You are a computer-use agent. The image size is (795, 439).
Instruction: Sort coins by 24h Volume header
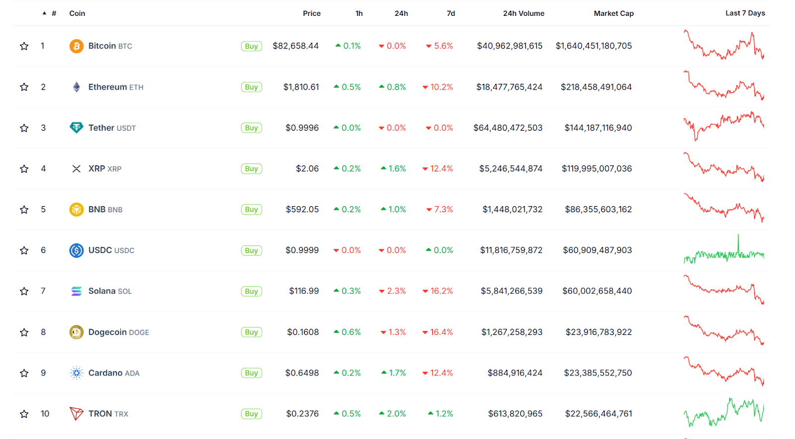click(523, 13)
